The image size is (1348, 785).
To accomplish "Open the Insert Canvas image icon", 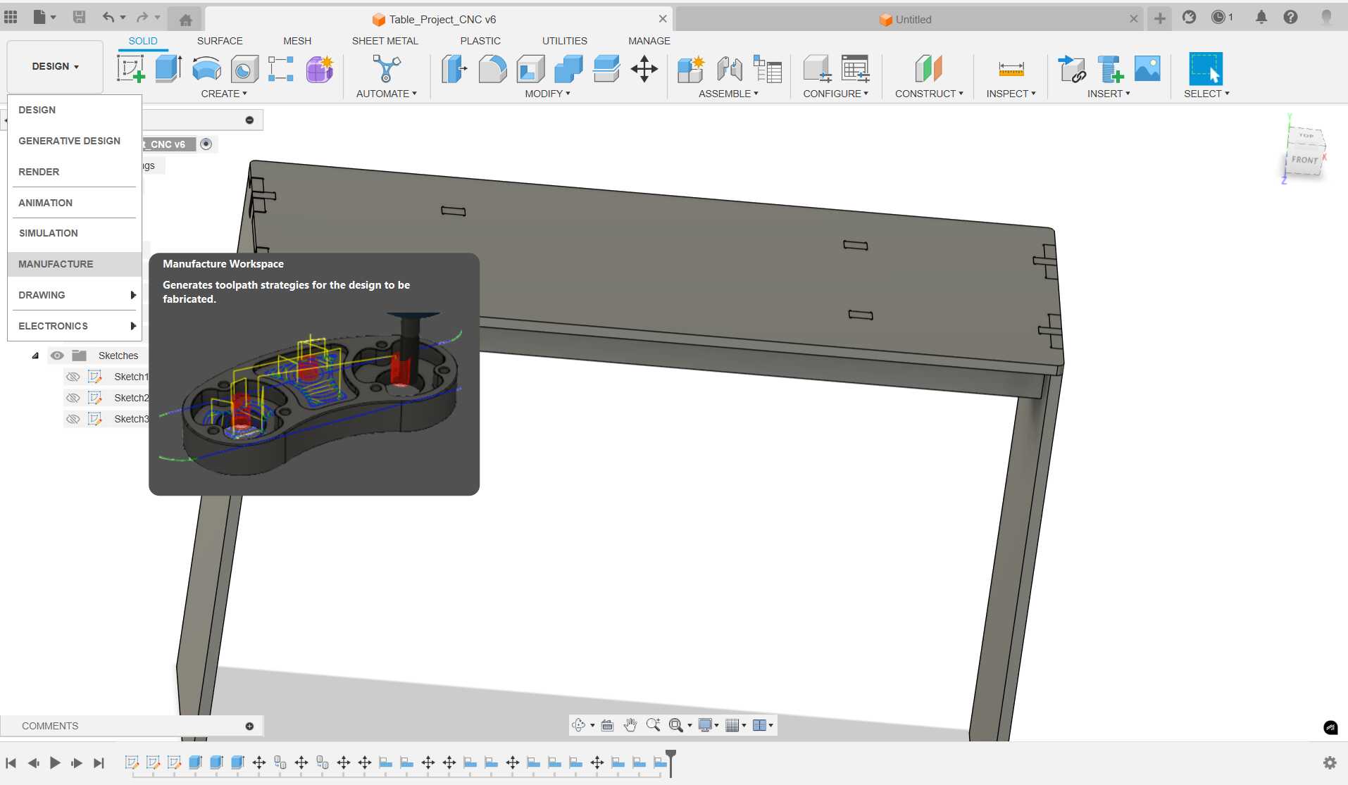I will (1147, 69).
